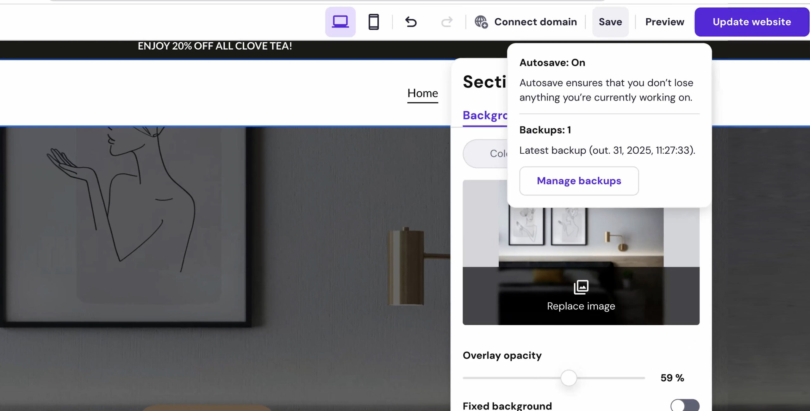Undo the last change
The width and height of the screenshot is (810, 411).
pyautogui.click(x=411, y=22)
